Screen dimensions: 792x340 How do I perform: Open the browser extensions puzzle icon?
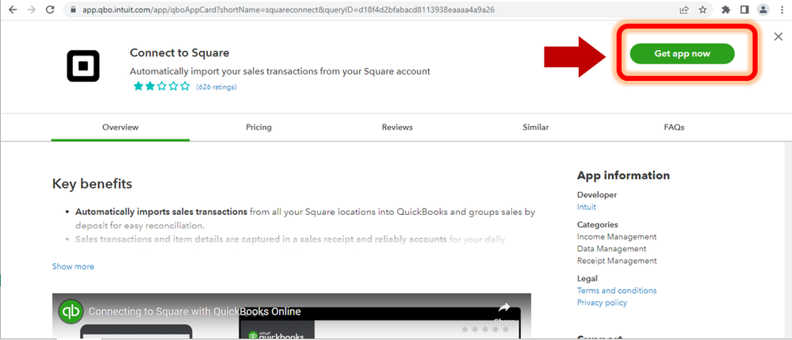tap(726, 10)
